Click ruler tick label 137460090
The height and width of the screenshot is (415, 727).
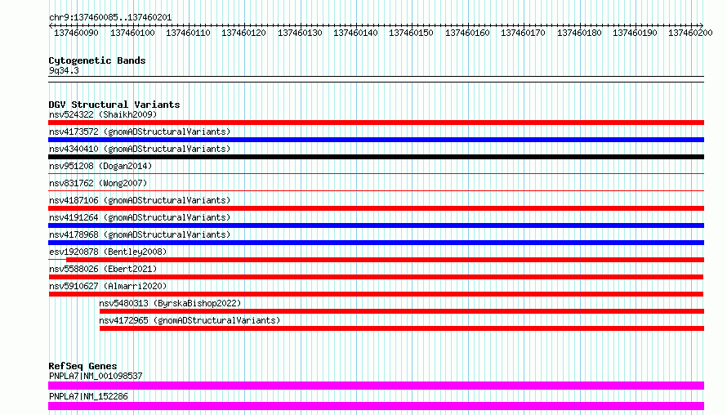(77, 33)
